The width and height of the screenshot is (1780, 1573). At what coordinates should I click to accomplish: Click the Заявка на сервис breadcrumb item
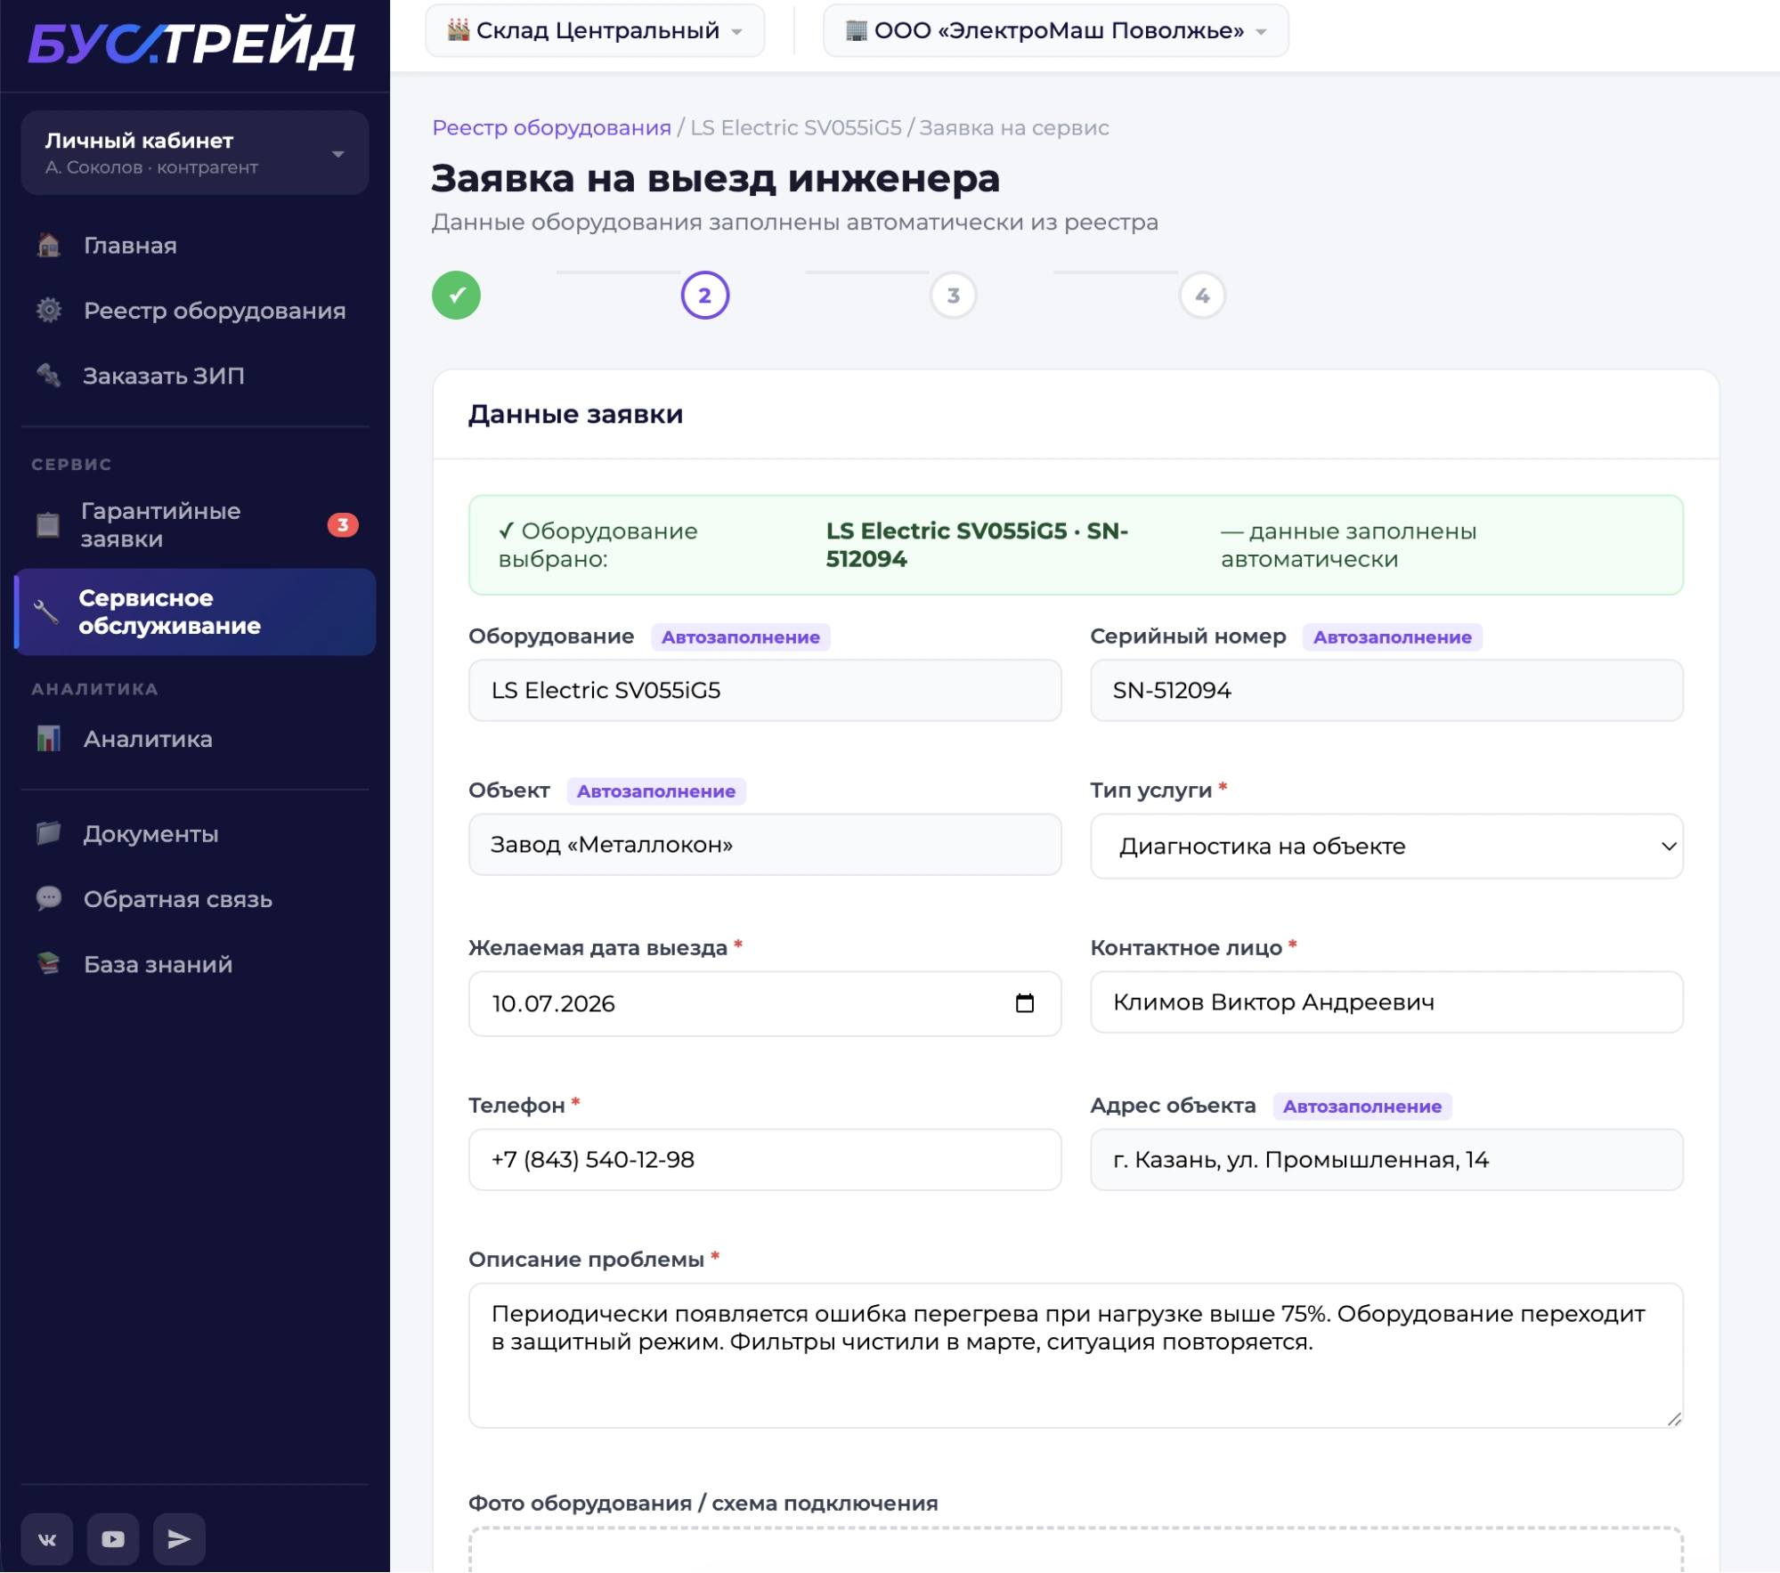pyautogui.click(x=1013, y=127)
